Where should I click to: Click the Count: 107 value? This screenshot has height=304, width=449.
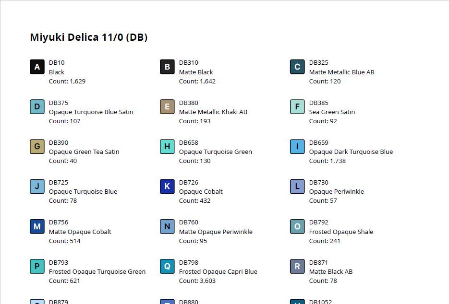pyautogui.click(x=65, y=121)
